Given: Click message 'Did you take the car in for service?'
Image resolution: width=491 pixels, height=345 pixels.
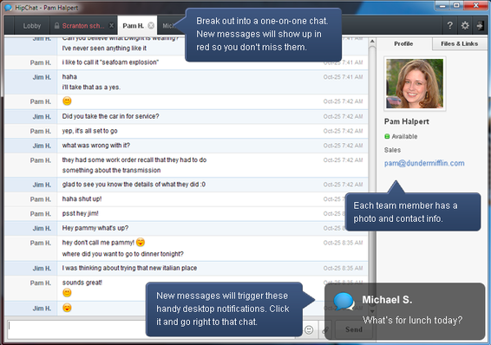Looking at the screenshot, I should point(110,116).
